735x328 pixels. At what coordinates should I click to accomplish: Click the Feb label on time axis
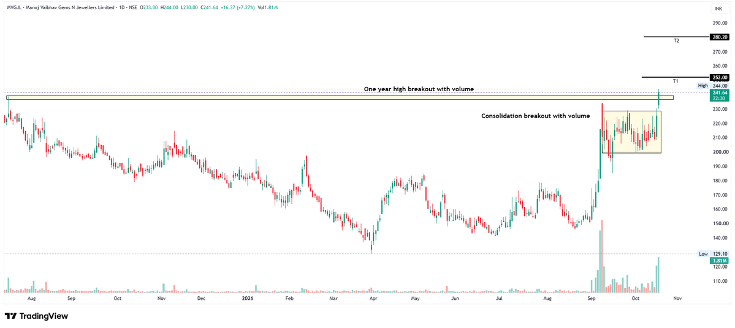(x=289, y=297)
